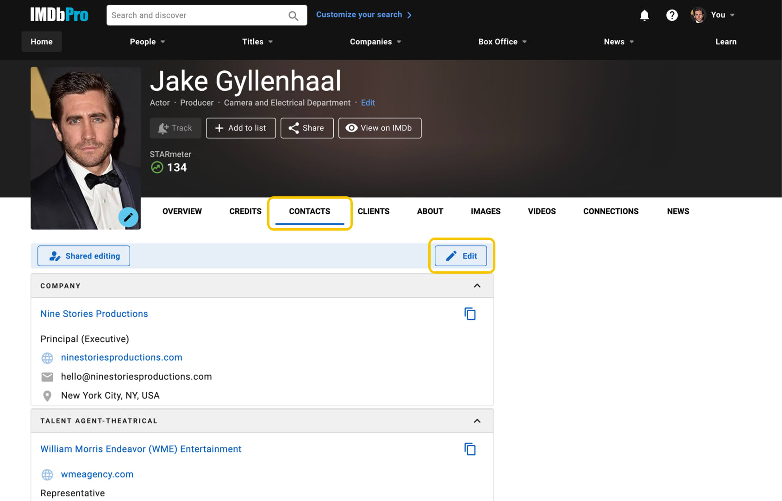Click the location pin icon for New York City
The image size is (782, 501).
(47, 395)
